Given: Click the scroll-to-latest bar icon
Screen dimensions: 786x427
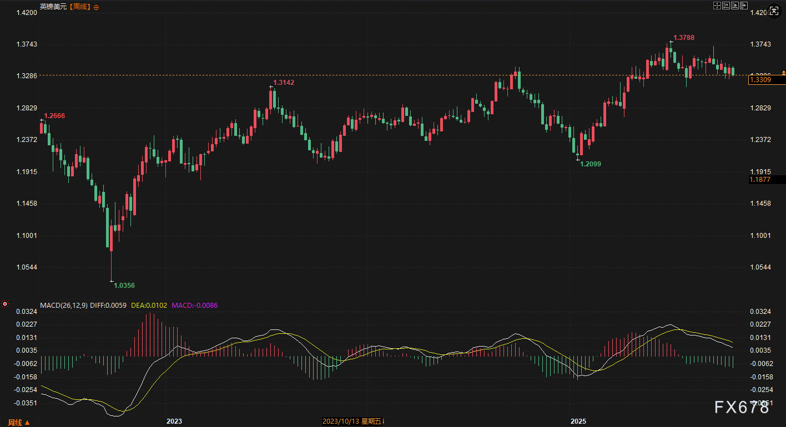Looking at the screenshot, I should (x=744, y=6).
